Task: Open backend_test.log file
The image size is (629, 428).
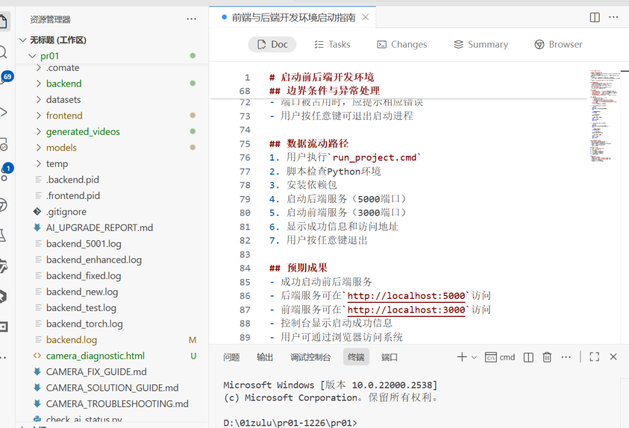Action: point(112,308)
